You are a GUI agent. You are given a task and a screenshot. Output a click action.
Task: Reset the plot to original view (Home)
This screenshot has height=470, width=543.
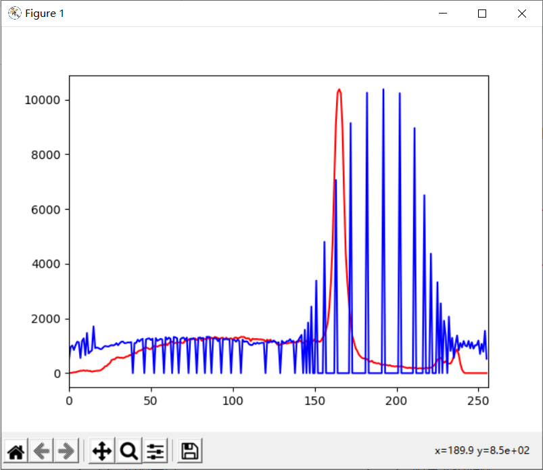16,450
